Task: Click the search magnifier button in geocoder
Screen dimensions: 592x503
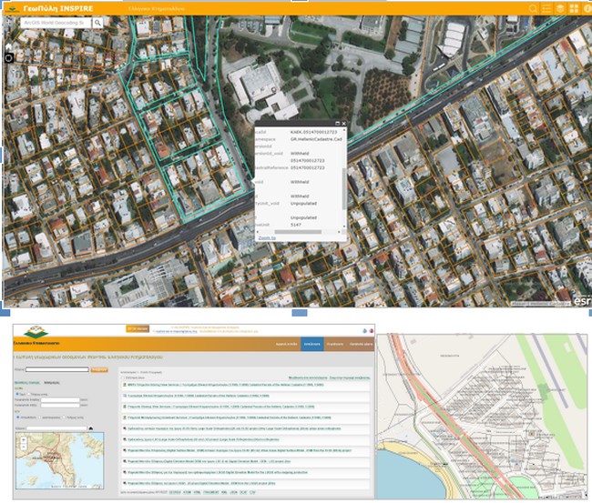Action: pos(97,22)
